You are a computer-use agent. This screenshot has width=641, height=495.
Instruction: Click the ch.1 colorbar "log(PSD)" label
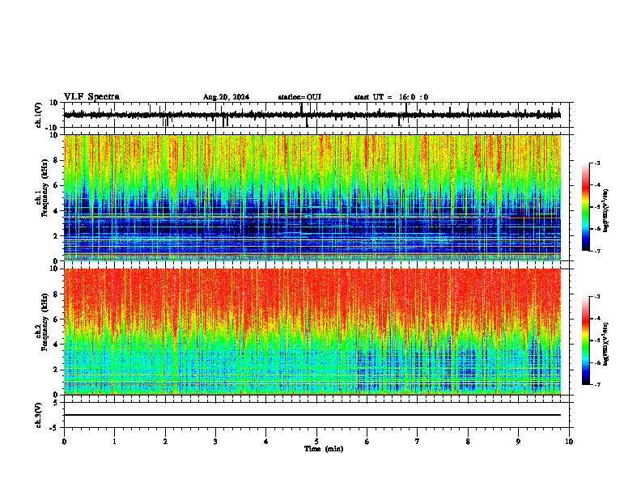coord(605,211)
